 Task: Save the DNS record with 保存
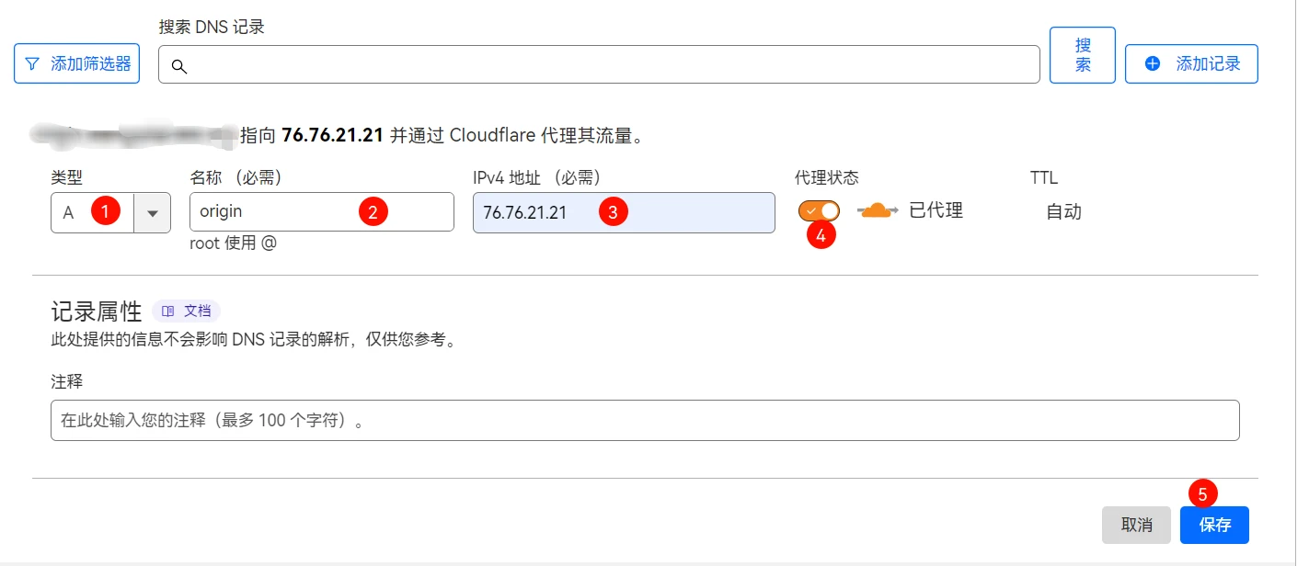tap(1214, 525)
